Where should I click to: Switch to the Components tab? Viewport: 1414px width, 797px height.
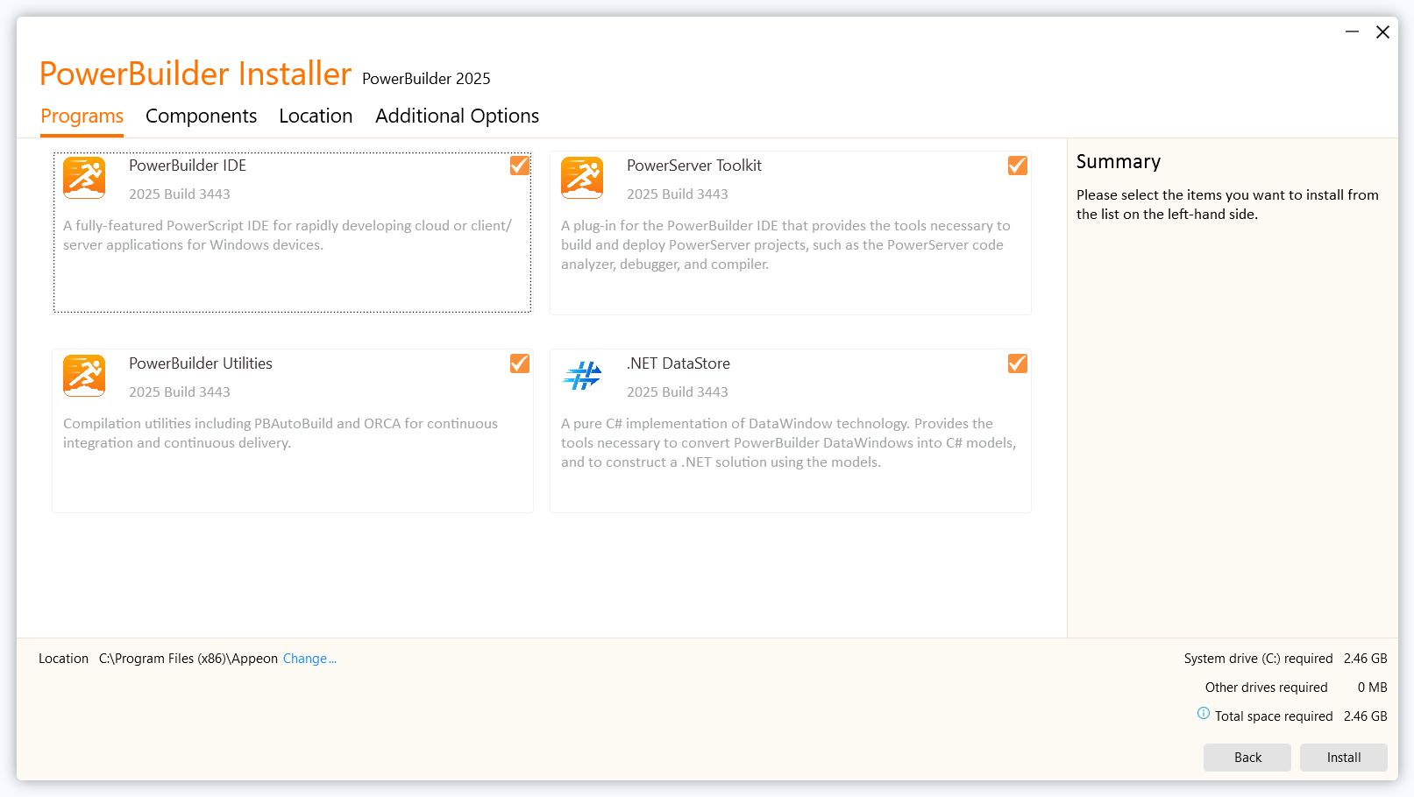pyautogui.click(x=201, y=116)
